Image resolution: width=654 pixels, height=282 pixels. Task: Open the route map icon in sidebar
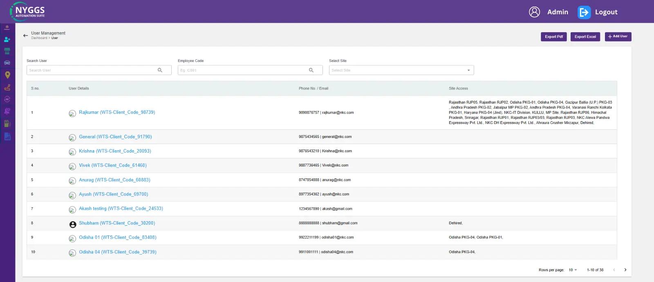coord(7,87)
